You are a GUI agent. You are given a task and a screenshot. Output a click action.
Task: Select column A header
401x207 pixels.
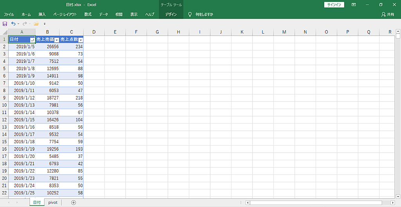pyautogui.click(x=22, y=32)
